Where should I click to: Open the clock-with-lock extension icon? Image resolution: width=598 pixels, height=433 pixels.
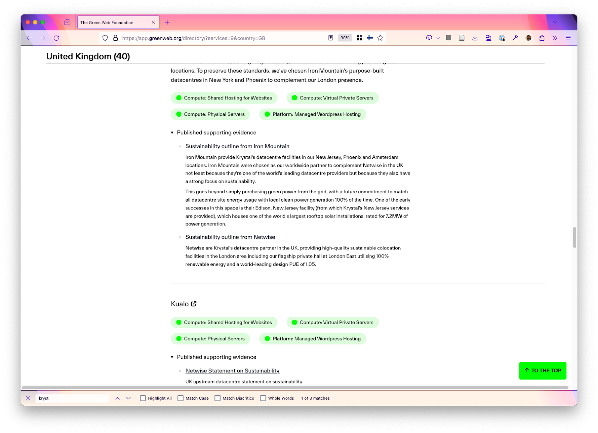(x=502, y=38)
